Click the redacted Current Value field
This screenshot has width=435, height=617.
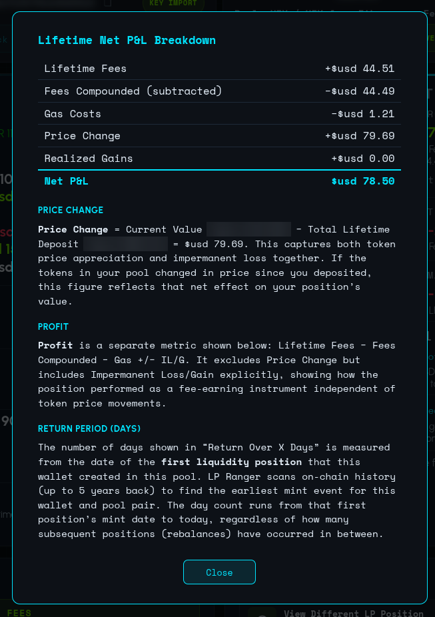(248, 229)
